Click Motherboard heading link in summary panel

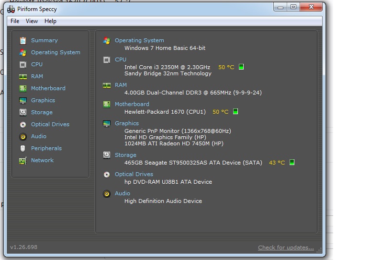[x=132, y=104]
